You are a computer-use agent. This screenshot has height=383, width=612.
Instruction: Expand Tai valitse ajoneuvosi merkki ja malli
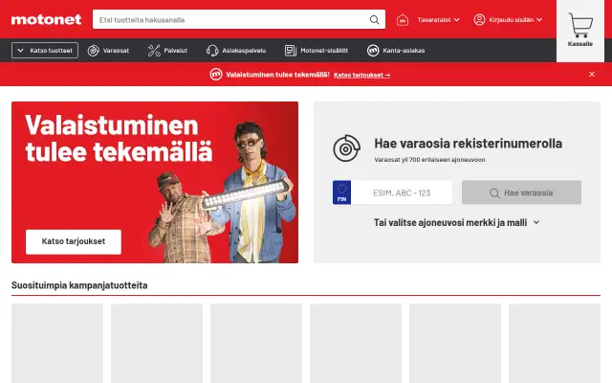point(457,222)
